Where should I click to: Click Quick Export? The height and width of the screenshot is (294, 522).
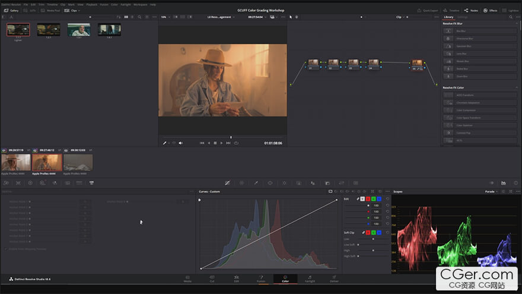428,11
